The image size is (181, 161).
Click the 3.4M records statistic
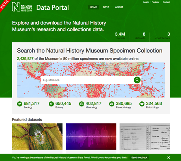tap(120, 36)
